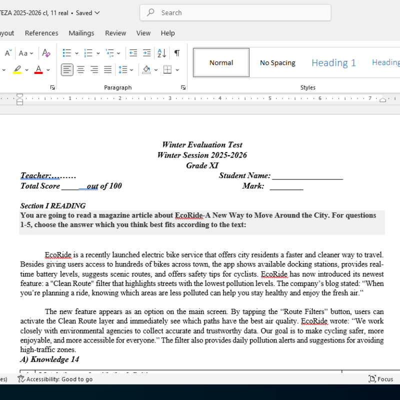Image resolution: width=400 pixels, height=400 pixels.
Task: Enable Focus mode in status bar
Action: click(x=380, y=379)
